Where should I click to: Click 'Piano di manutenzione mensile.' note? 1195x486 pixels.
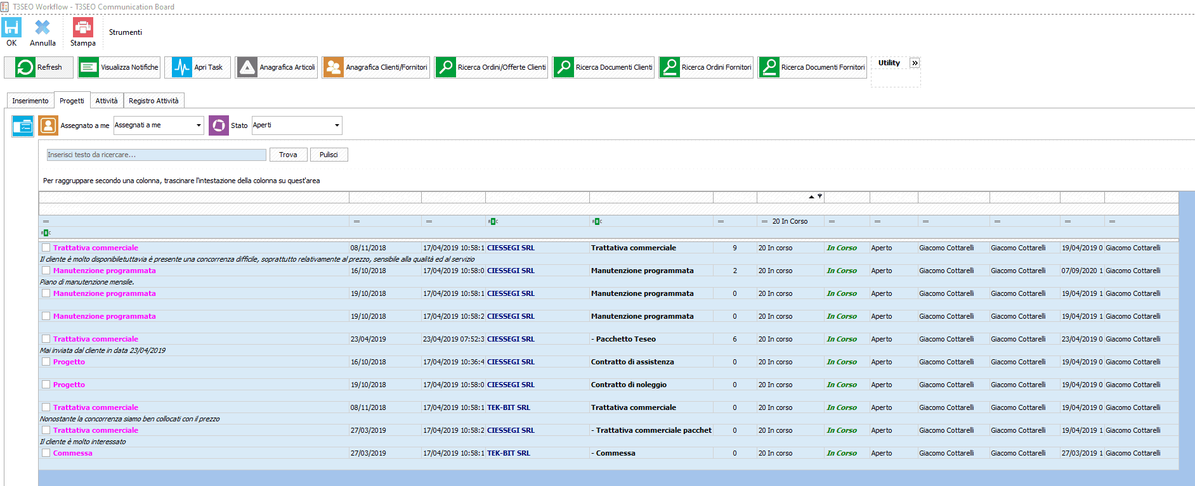tap(87, 282)
